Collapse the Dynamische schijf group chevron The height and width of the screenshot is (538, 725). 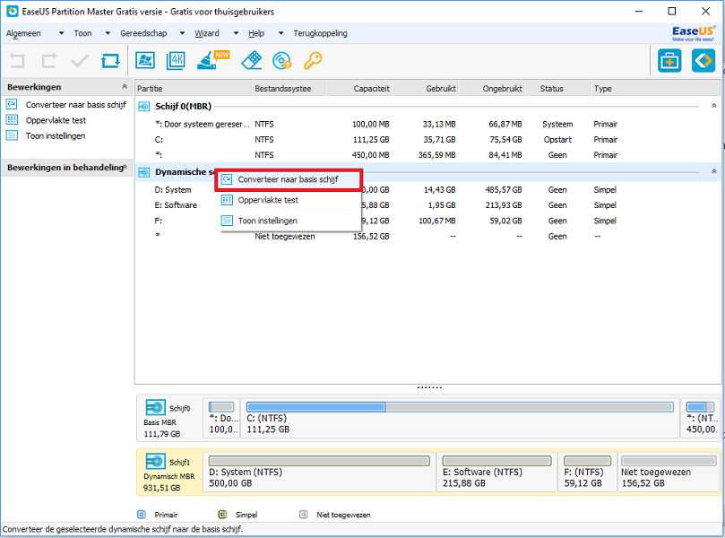tap(714, 171)
